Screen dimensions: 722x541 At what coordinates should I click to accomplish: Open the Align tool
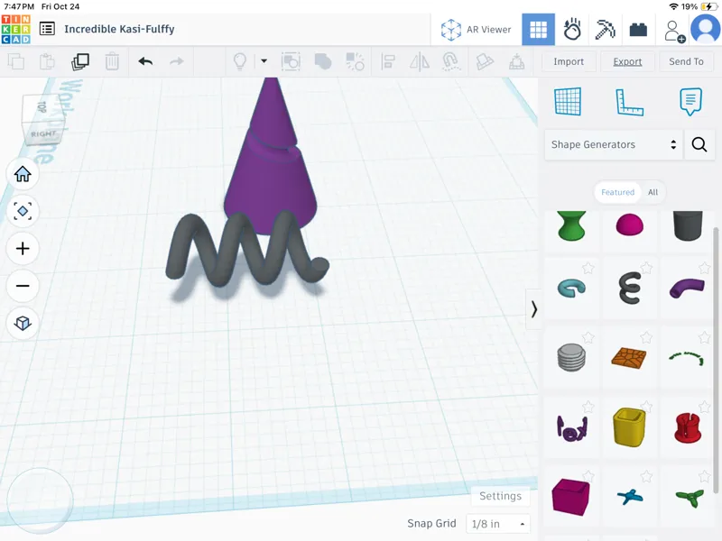click(388, 61)
